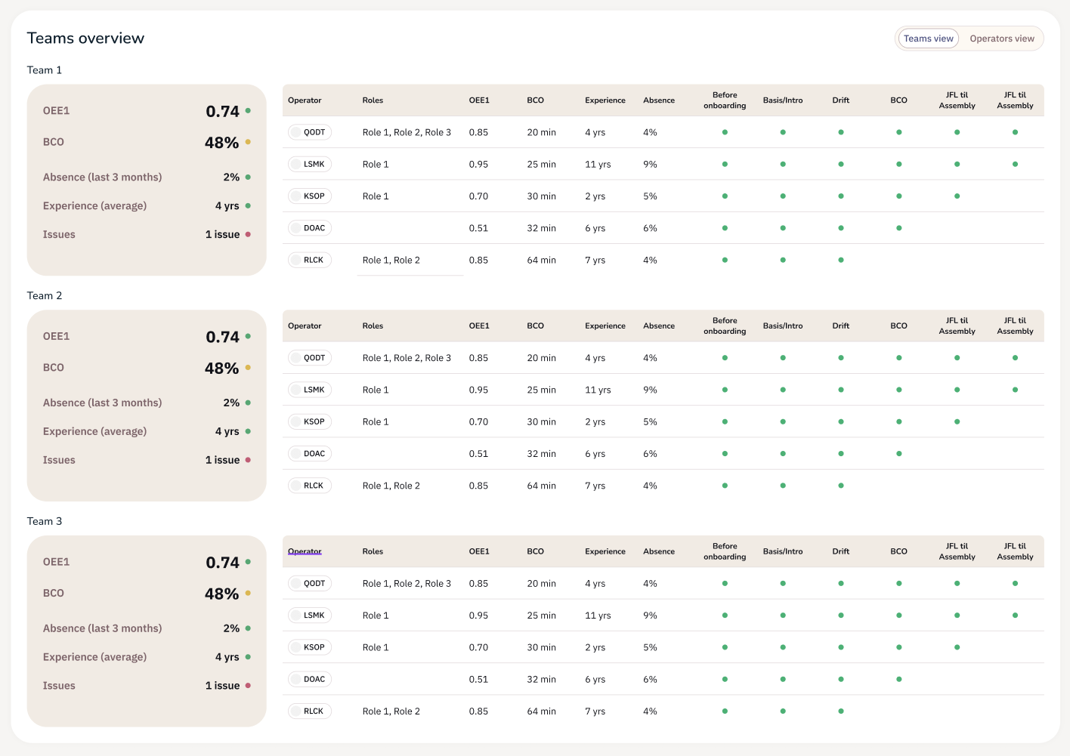The image size is (1070, 756).
Task: Open operator QODT chip in Team 3
Action: (x=310, y=583)
